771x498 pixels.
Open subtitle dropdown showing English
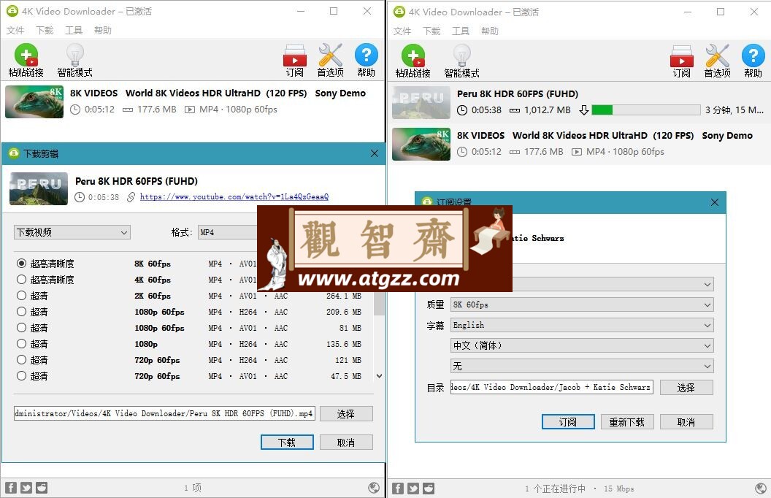point(582,325)
